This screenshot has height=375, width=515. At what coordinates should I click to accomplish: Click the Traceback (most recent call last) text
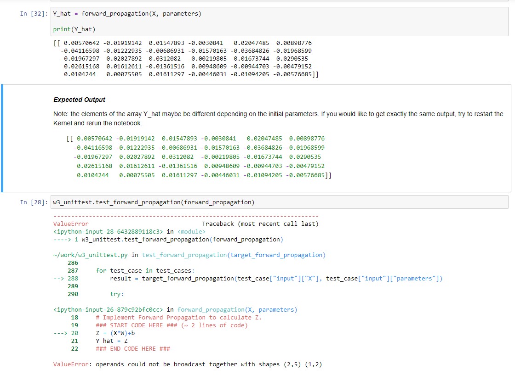pos(260,224)
